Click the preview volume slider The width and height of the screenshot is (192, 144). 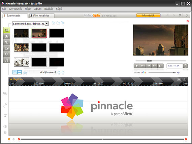[162, 73]
